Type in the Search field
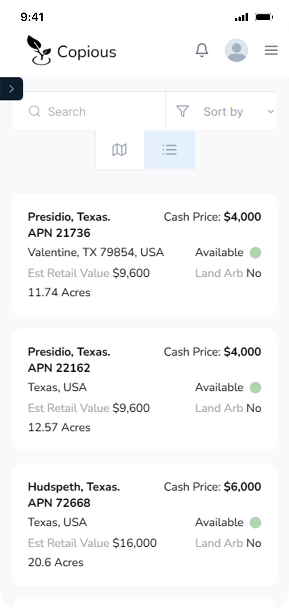 [x=96, y=112]
